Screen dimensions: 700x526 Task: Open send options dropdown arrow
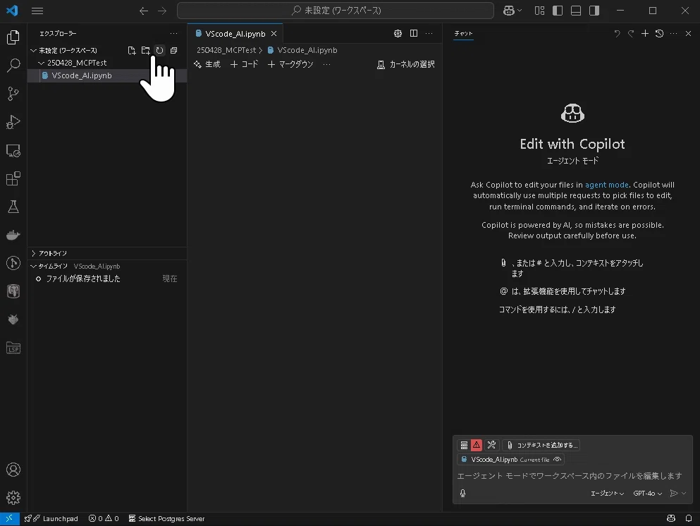(x=684, y=494)
